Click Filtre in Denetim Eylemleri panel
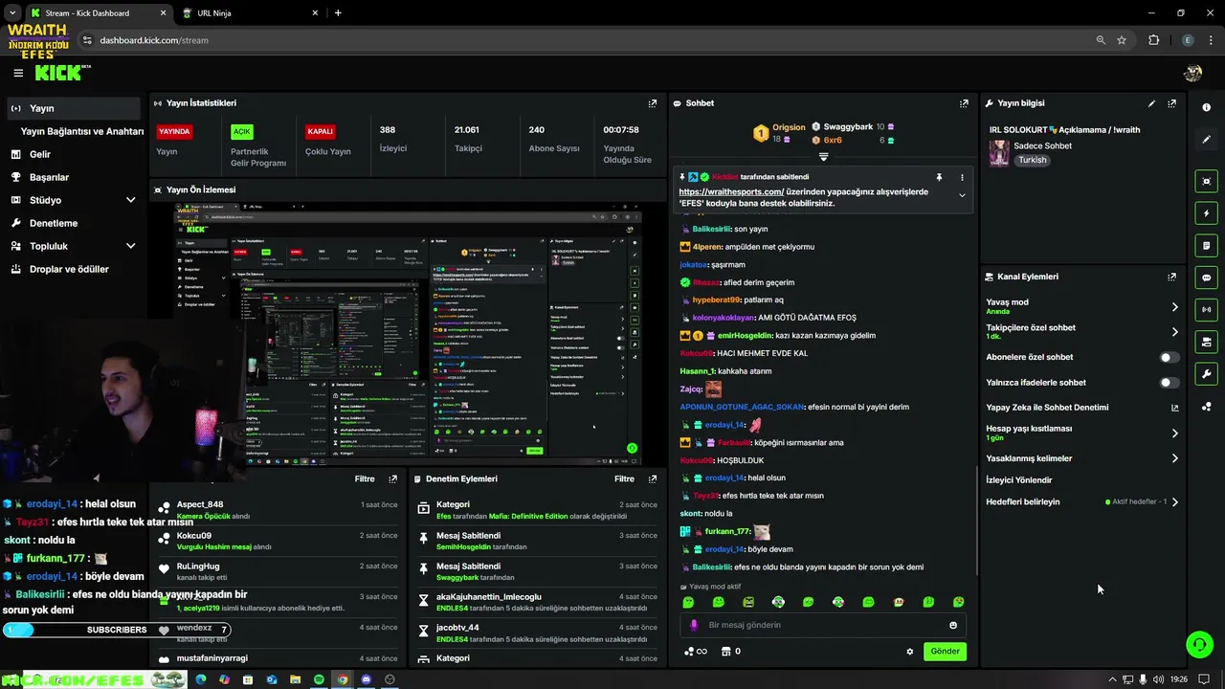Screen dimensions: 1225x689 click(624, 478)
